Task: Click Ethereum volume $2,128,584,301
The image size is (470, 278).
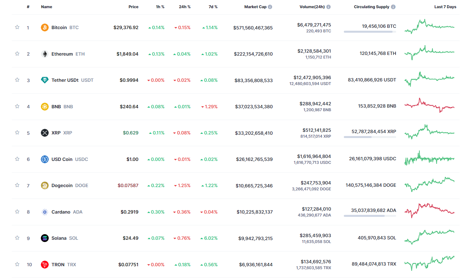Action: coord(314,51)
